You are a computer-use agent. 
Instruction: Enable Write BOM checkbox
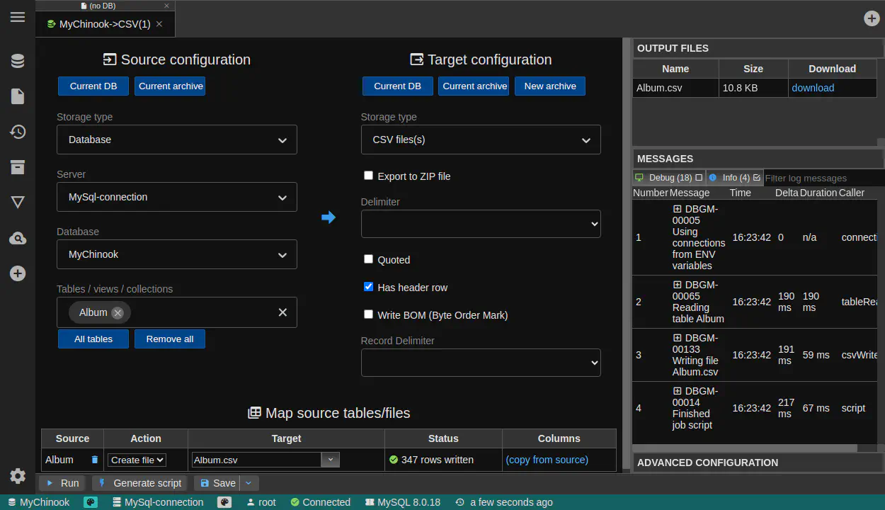(x=368, y=314)
